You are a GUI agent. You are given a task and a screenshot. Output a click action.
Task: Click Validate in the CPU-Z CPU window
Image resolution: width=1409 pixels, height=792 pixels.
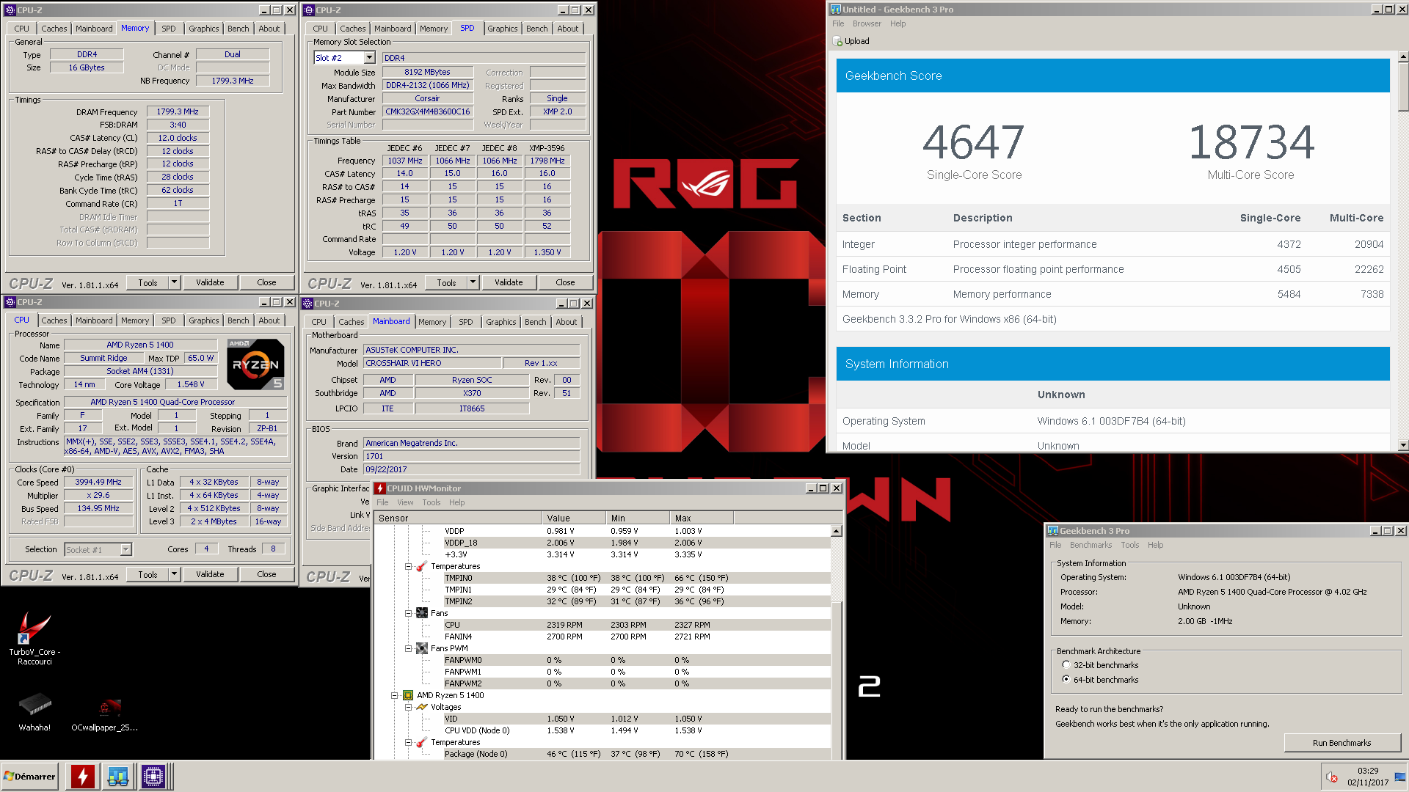(210, 574)
